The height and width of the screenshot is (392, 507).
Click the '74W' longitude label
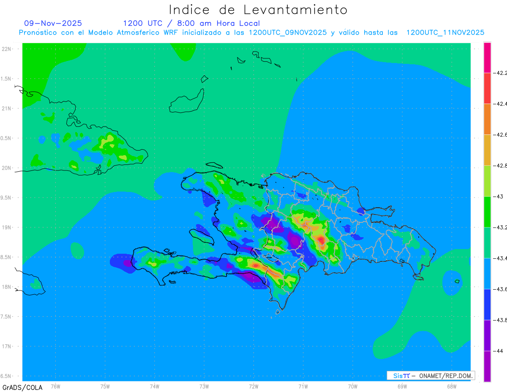155,386
